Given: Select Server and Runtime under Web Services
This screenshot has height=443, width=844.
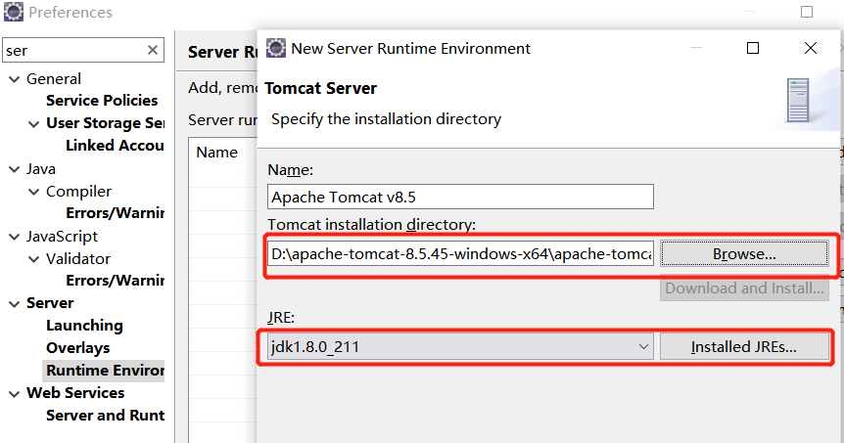Looking at the screenshot, I should [x=105, y=415].
